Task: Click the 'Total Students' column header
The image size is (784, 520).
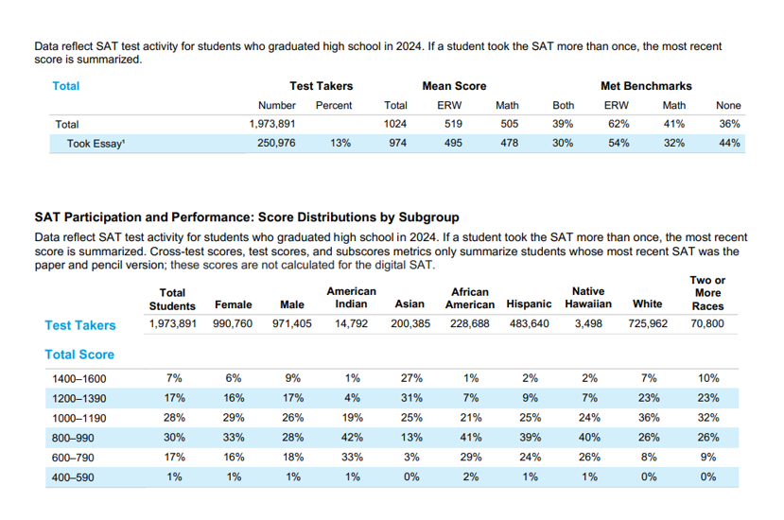Action: coord(172,300)
